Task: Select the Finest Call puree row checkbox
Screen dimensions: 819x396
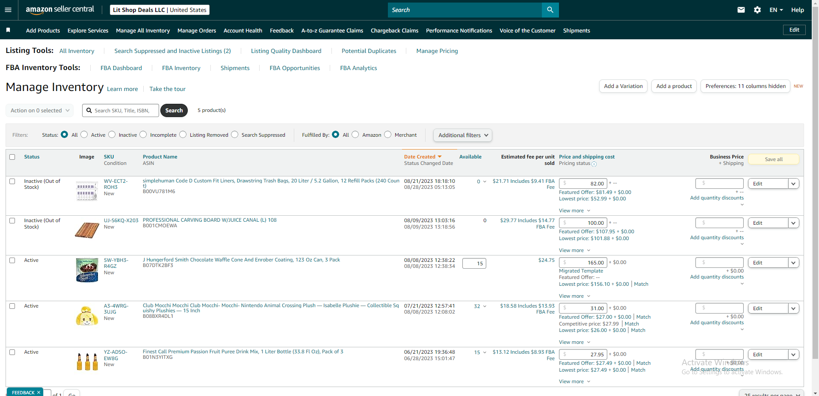Action: coord(12,352)
